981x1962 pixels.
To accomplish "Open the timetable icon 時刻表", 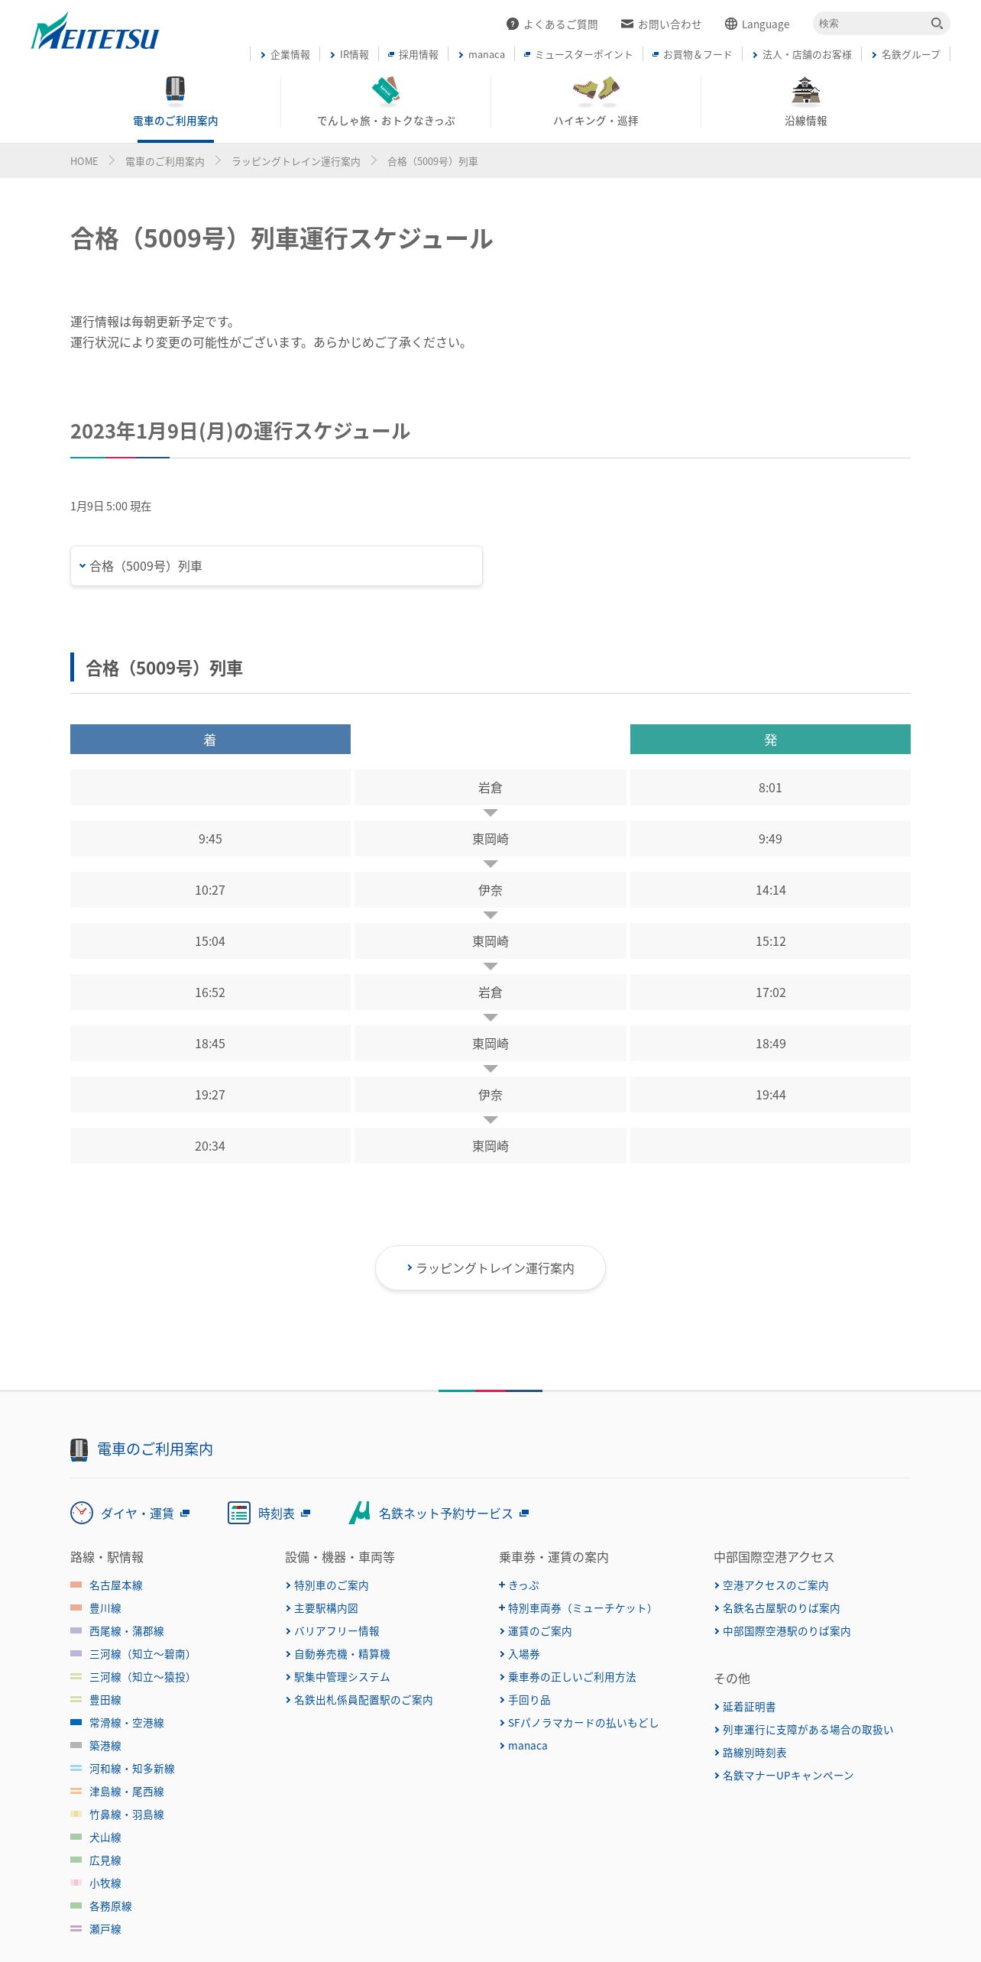I will click(239, 1513).
